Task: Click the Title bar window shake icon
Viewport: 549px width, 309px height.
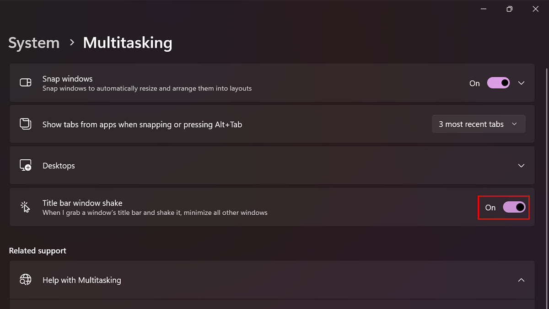Action: pos(26,207)
